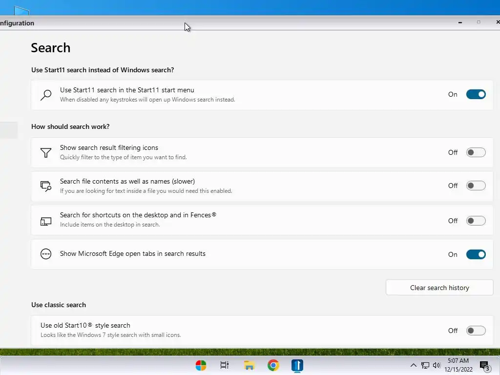Click 'Use Start11 search in the Start11 start menu' label

pyautogui.click(x=127, y=90)
